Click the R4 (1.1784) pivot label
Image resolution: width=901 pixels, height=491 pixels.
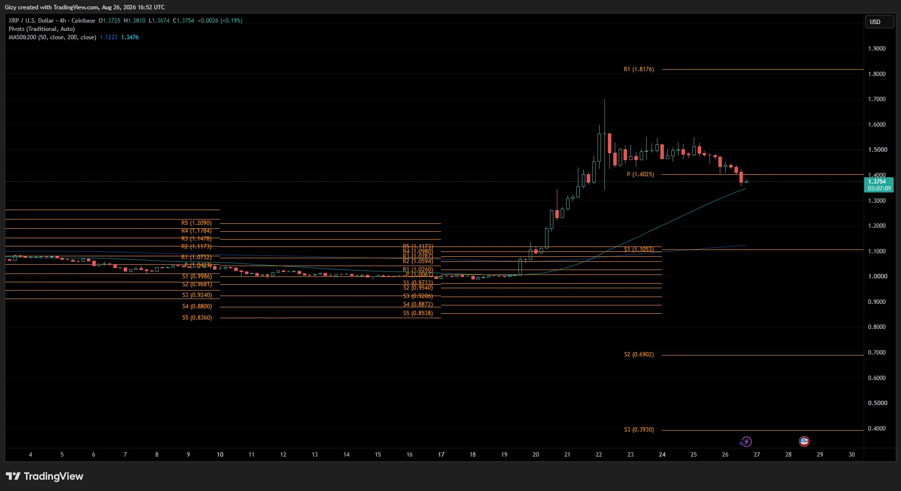pos(196,231)
